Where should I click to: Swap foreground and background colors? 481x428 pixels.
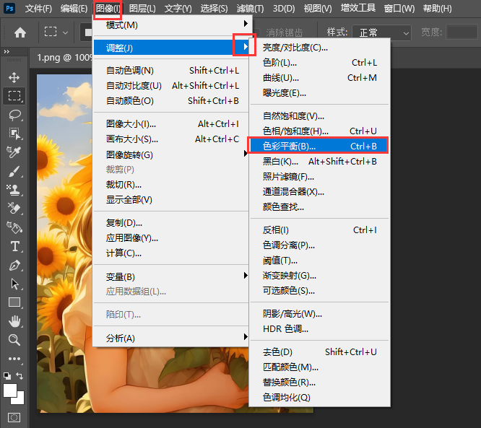click(x=19, y=375)
